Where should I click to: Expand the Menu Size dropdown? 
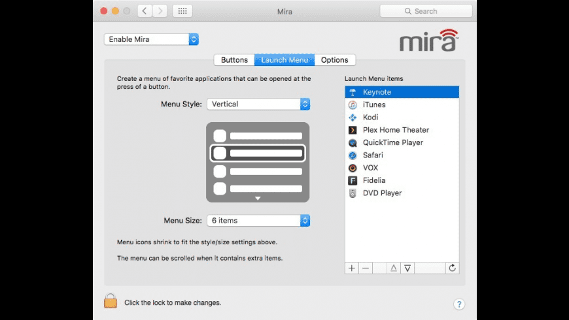258,221
